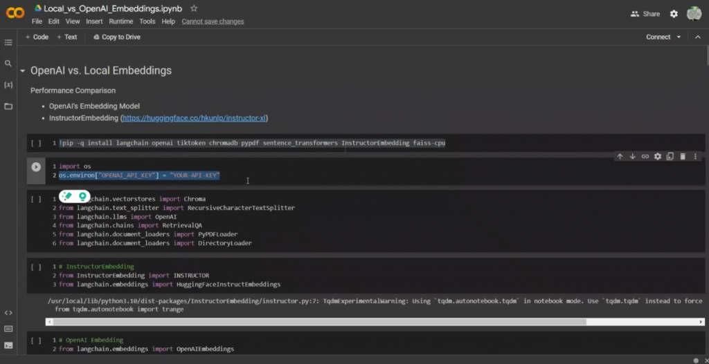Click the OpenAIEmbeddings import line

click(x=147, y=349)
